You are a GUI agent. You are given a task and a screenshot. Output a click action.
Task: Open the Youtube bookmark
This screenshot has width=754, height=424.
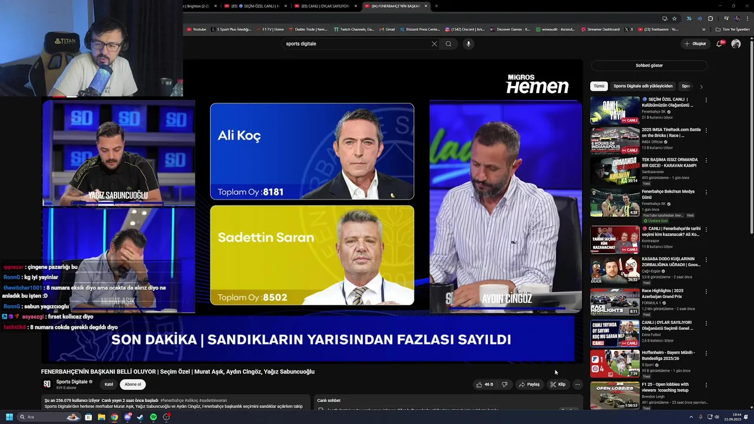pos(197,29)
